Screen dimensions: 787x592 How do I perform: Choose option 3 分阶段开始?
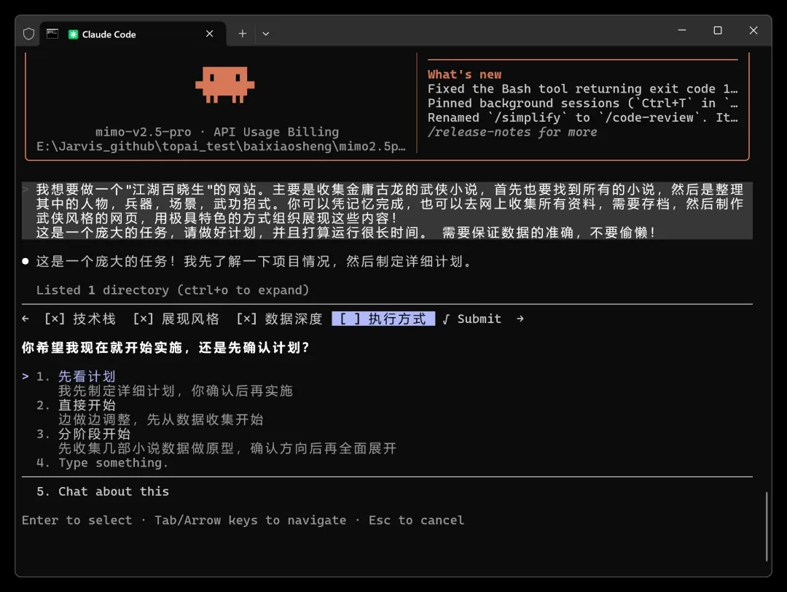coord(94,434)
